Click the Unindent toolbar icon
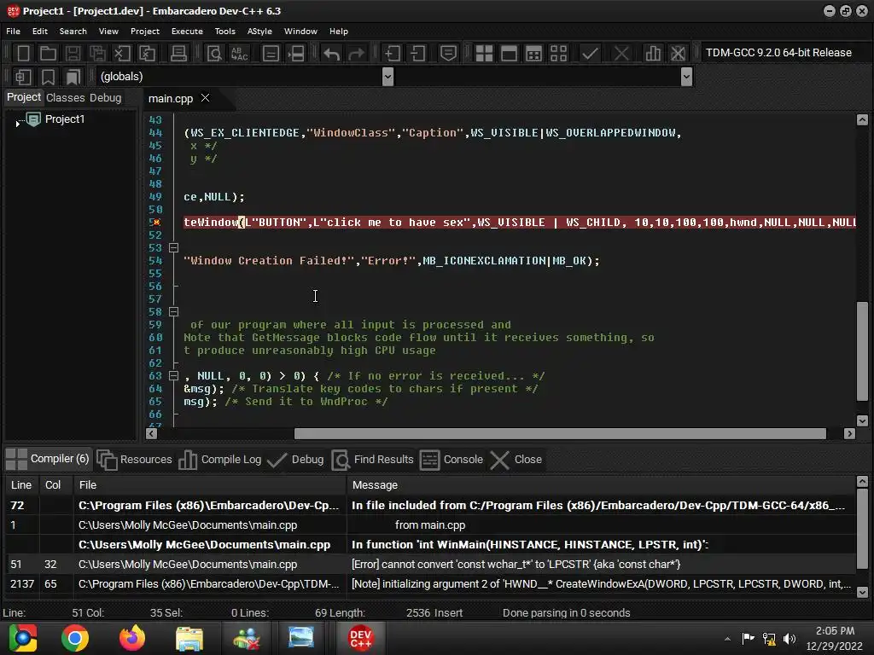874x655 pixels. point(417,54)
